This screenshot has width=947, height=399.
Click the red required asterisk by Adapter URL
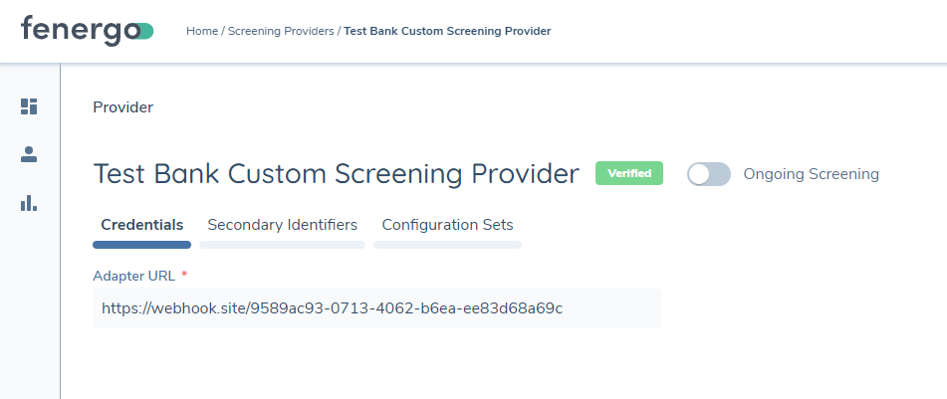184,275
